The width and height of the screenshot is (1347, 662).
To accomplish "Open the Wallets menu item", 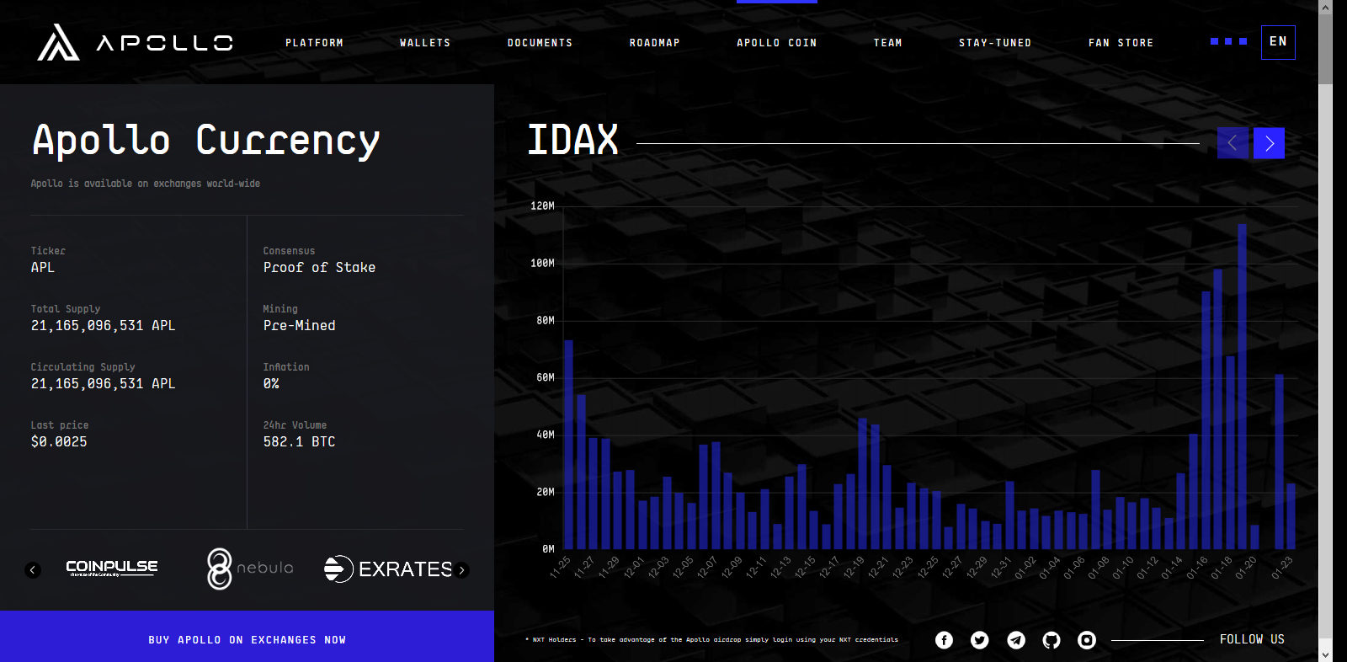I will click(425, 43).
